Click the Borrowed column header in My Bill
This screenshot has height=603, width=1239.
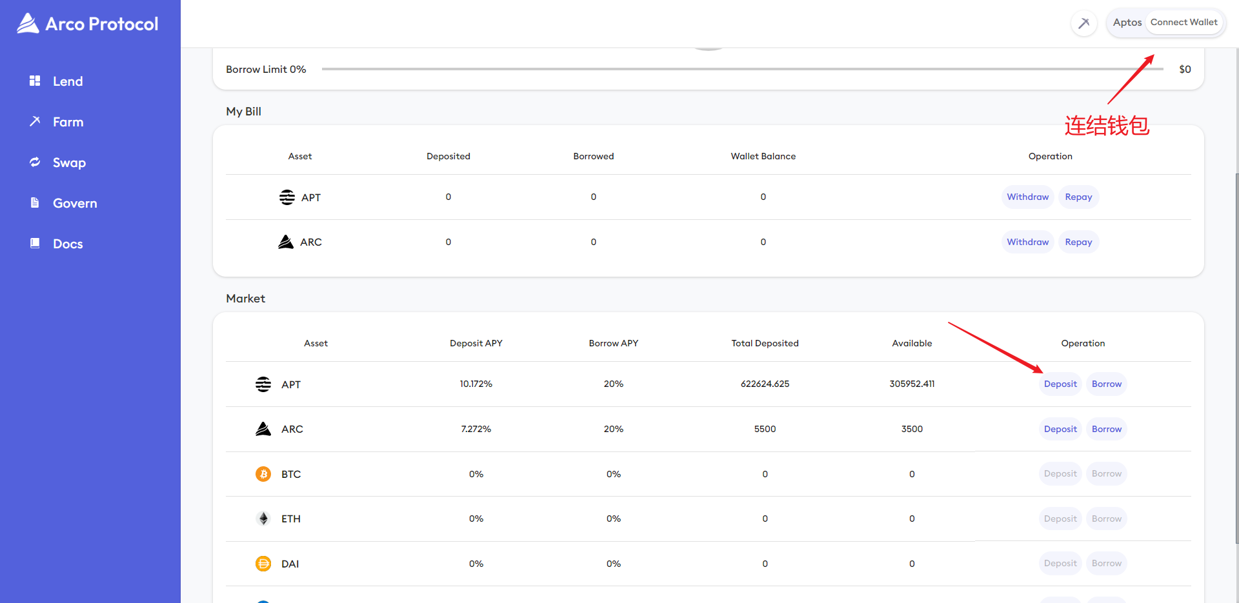(593, 156)
